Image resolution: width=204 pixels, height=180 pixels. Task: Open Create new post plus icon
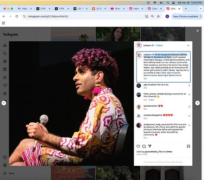coord(5,94)
